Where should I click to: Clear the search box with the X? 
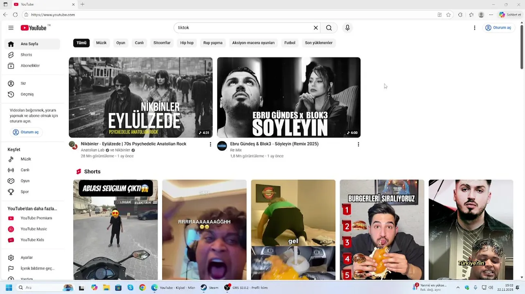tap(315, 28)
